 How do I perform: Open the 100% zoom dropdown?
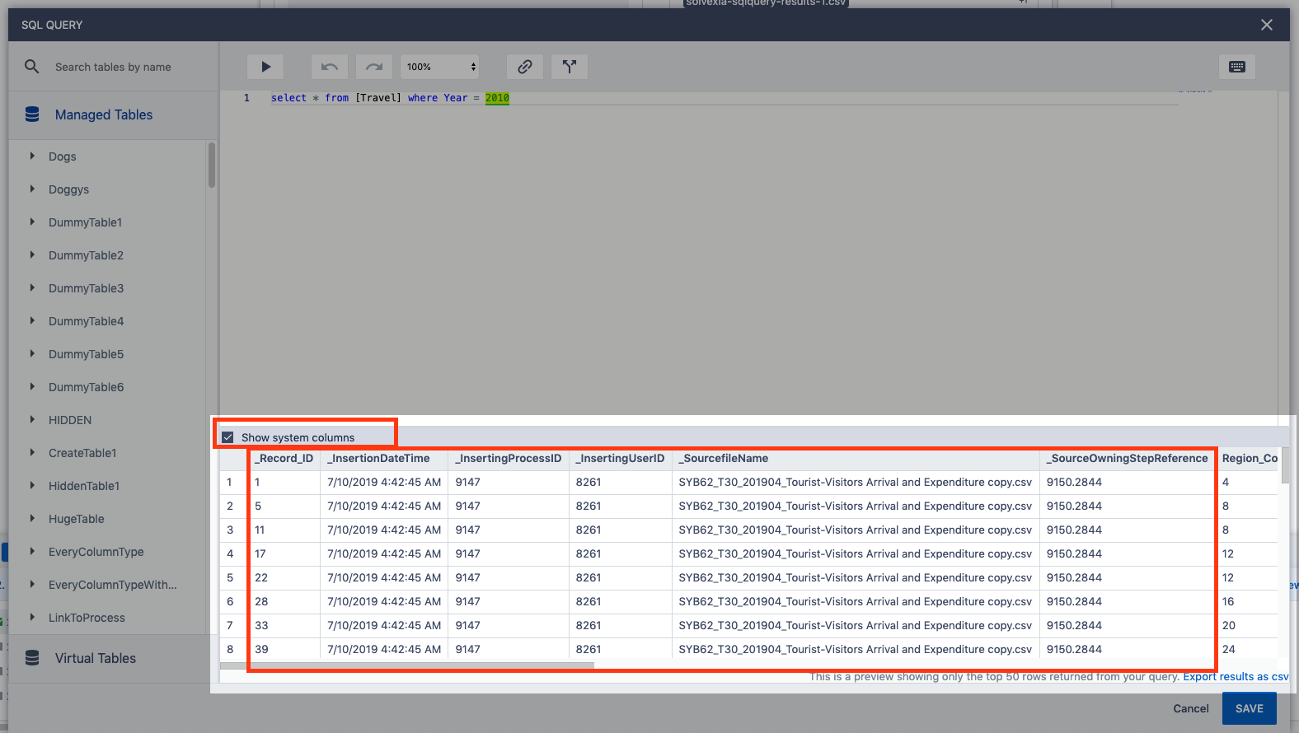pos(440,67)
